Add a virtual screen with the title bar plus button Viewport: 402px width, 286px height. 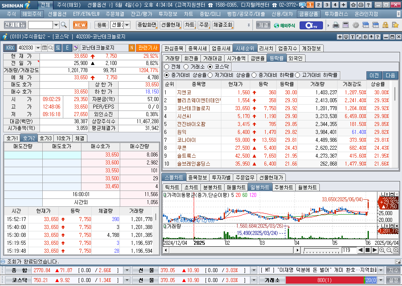[x=343, y=5]
